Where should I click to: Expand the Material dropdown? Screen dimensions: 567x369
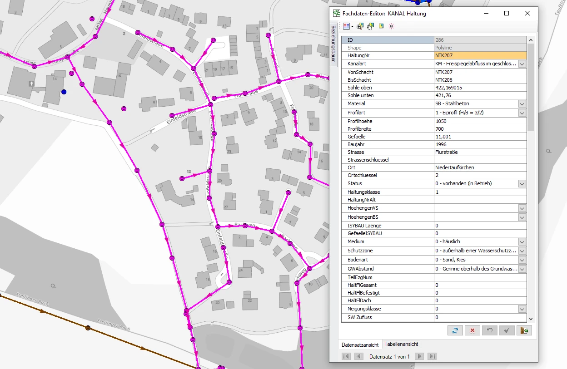coord(522,104)
